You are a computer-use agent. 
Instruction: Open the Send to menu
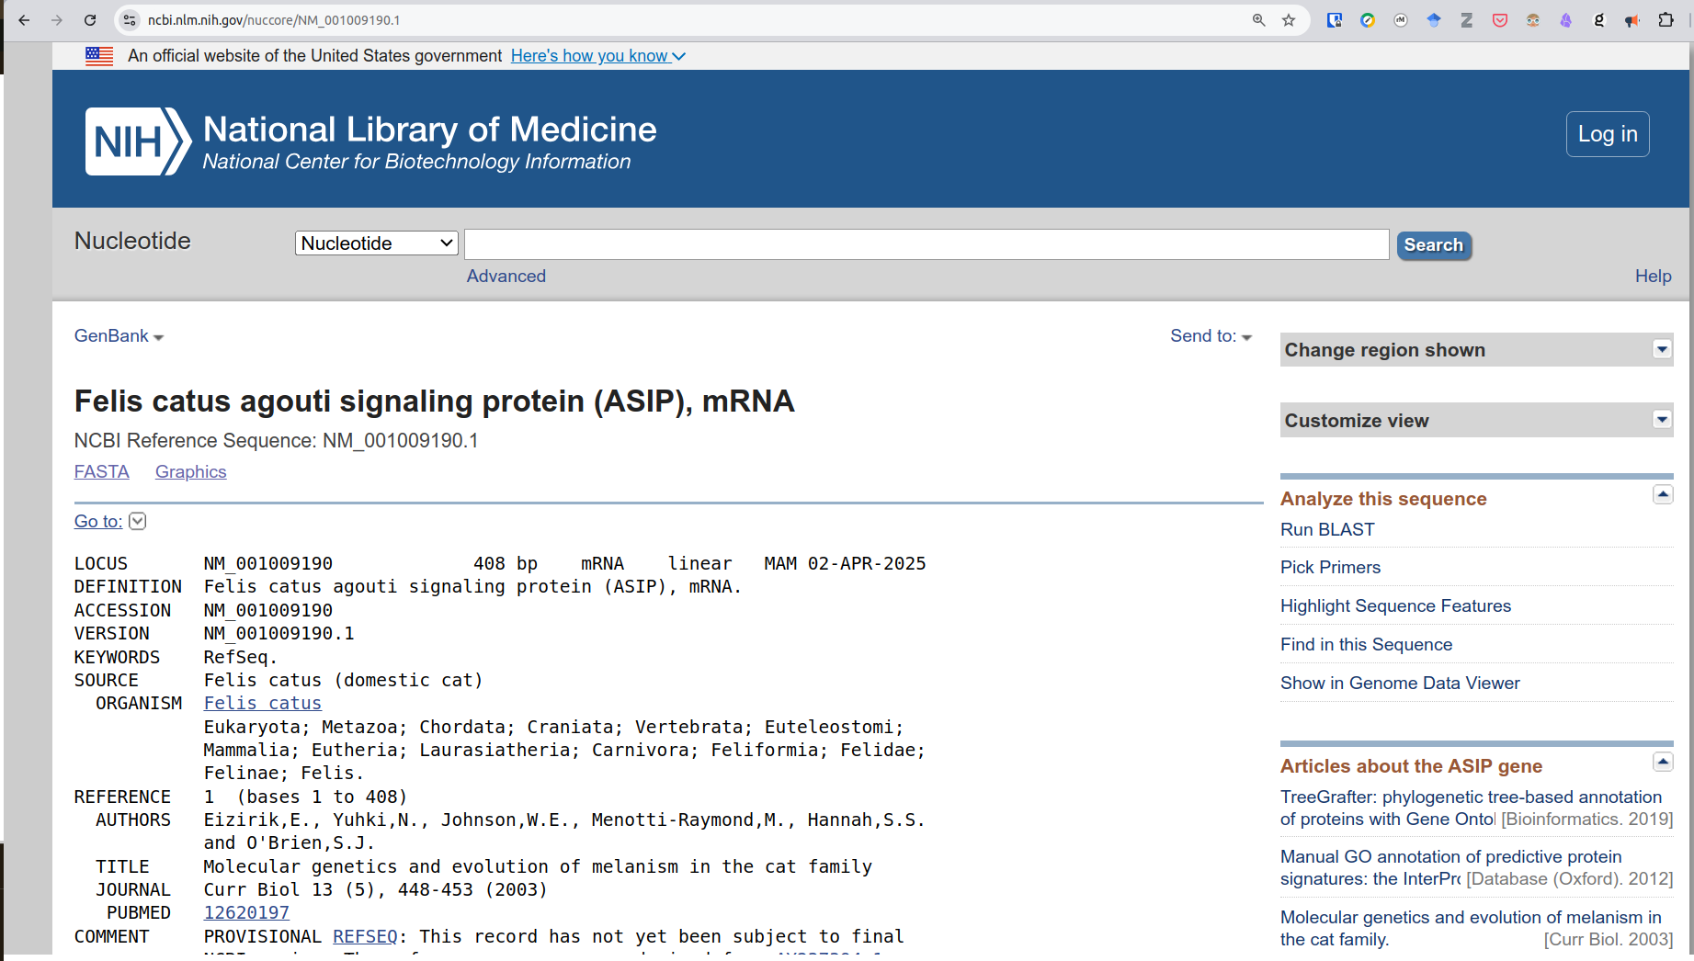click(x=1210, y=336)
